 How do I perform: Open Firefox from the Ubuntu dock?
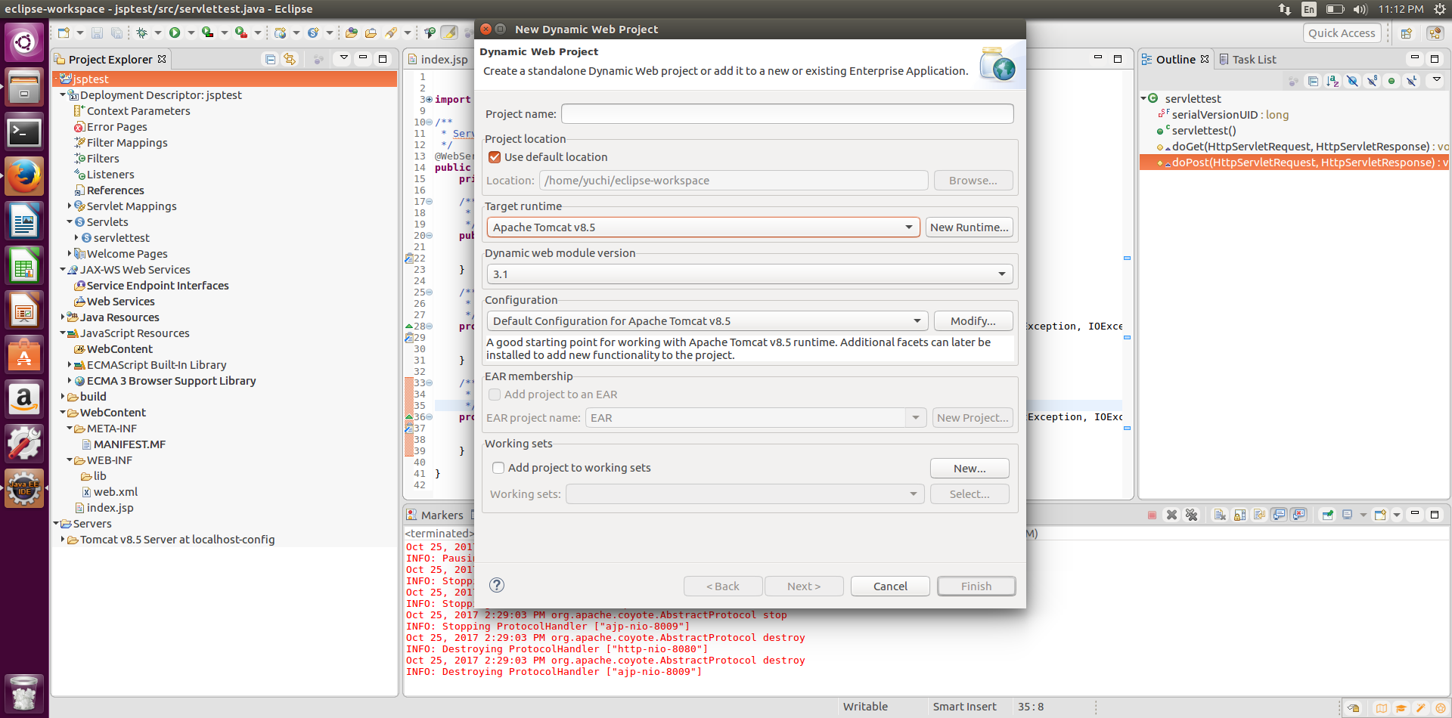point(24,176)
